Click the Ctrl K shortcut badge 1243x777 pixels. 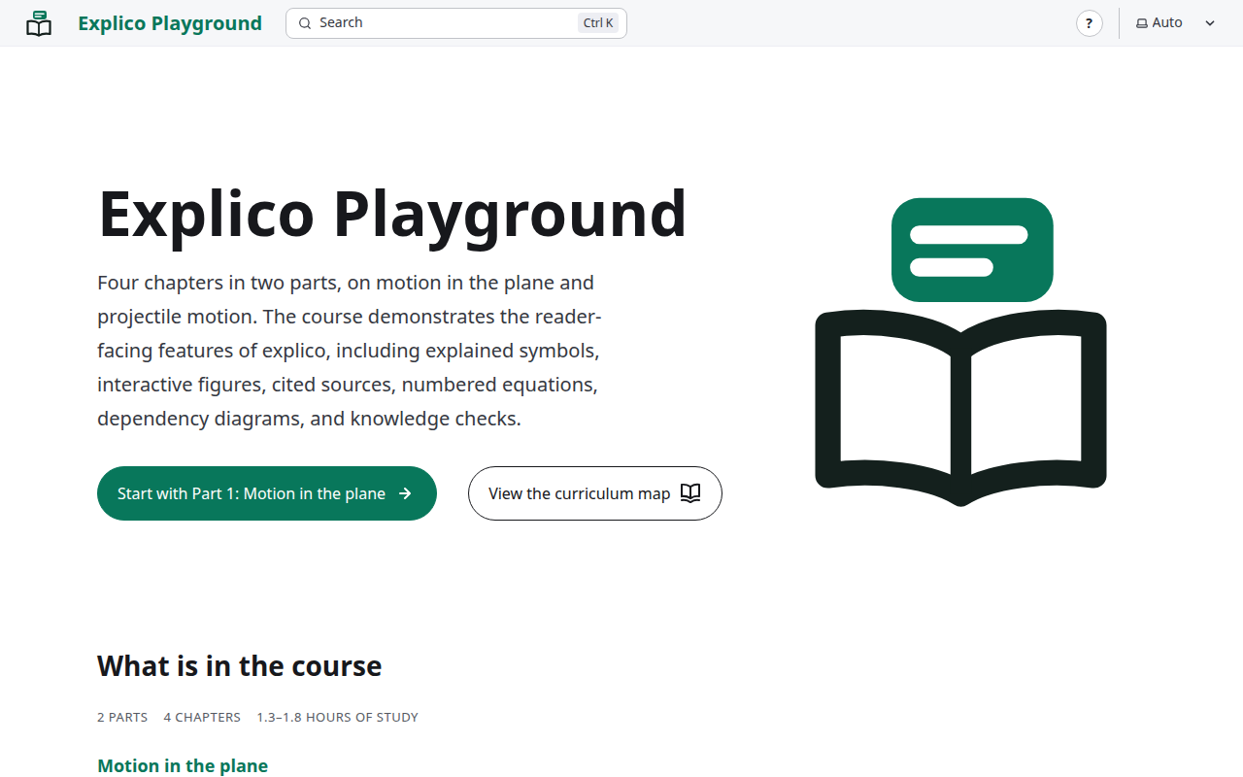[x=598, y=23]
